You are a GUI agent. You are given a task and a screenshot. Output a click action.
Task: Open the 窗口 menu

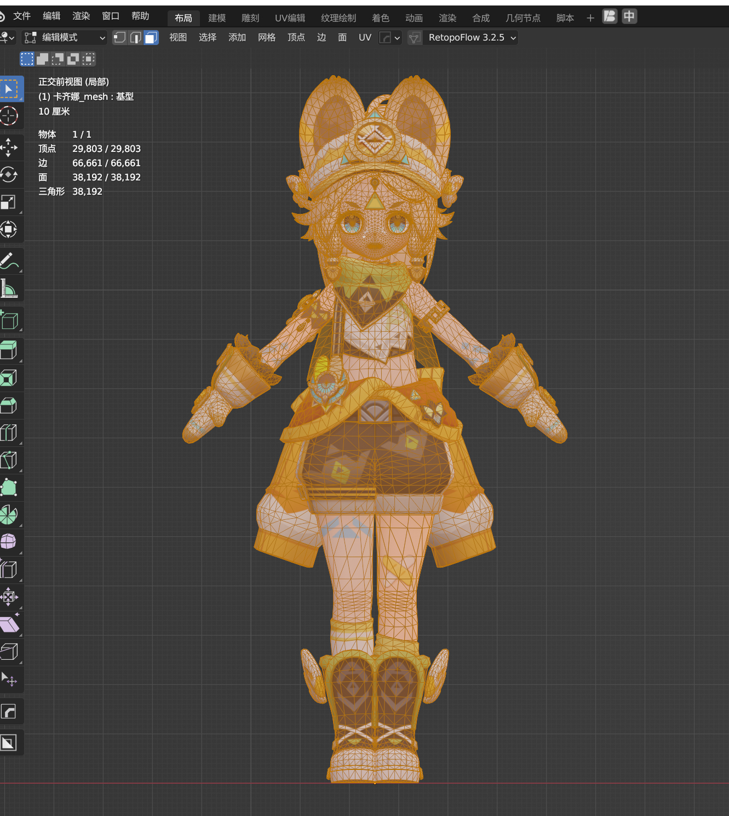(x=111, y=16)
